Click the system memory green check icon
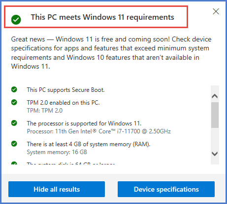 [14, 144]
